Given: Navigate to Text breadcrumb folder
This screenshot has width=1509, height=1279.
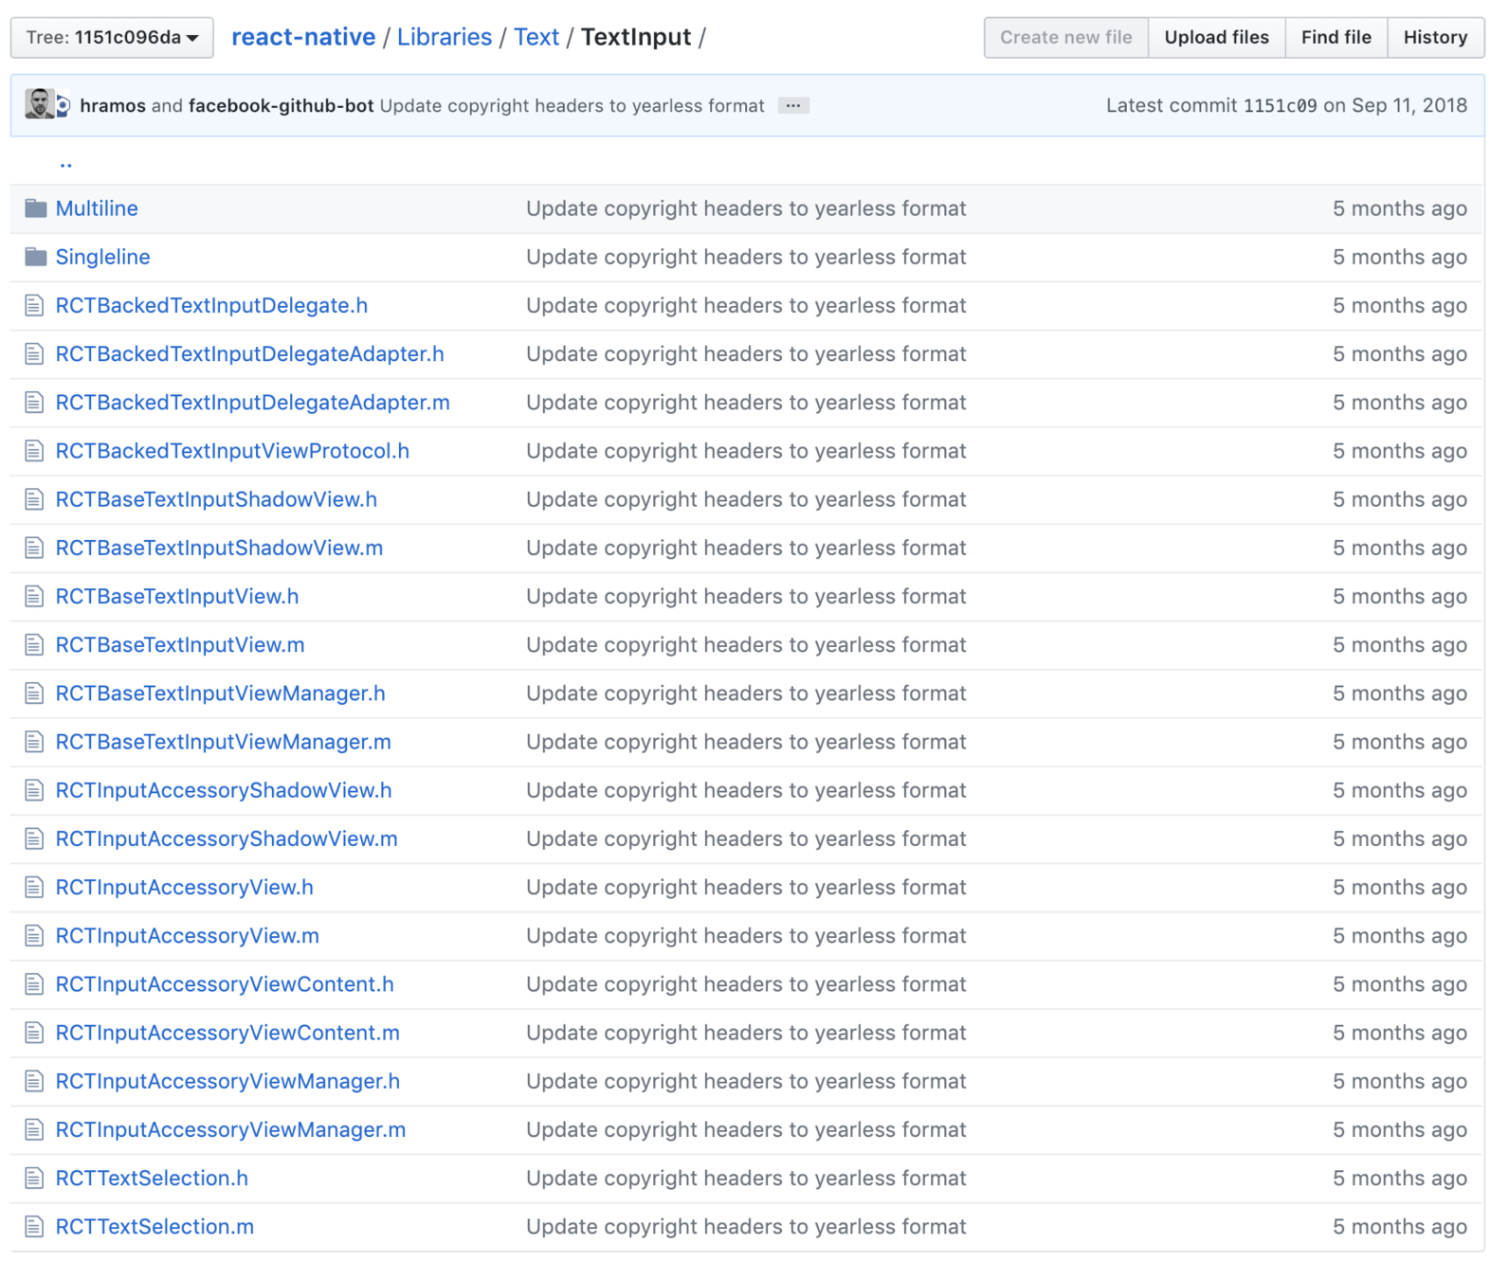Looking at the screenshot, I should tap(536, 37).
